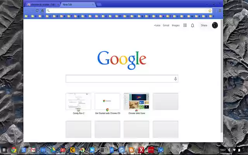Bookmark this page with the star icon
This screenshot has height=155, width=248.
[x=210, y=11]
